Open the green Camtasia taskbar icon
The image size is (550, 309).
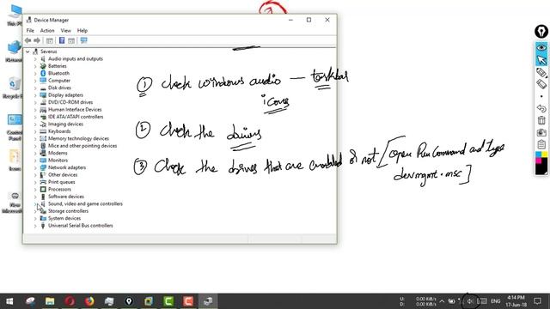168,301
